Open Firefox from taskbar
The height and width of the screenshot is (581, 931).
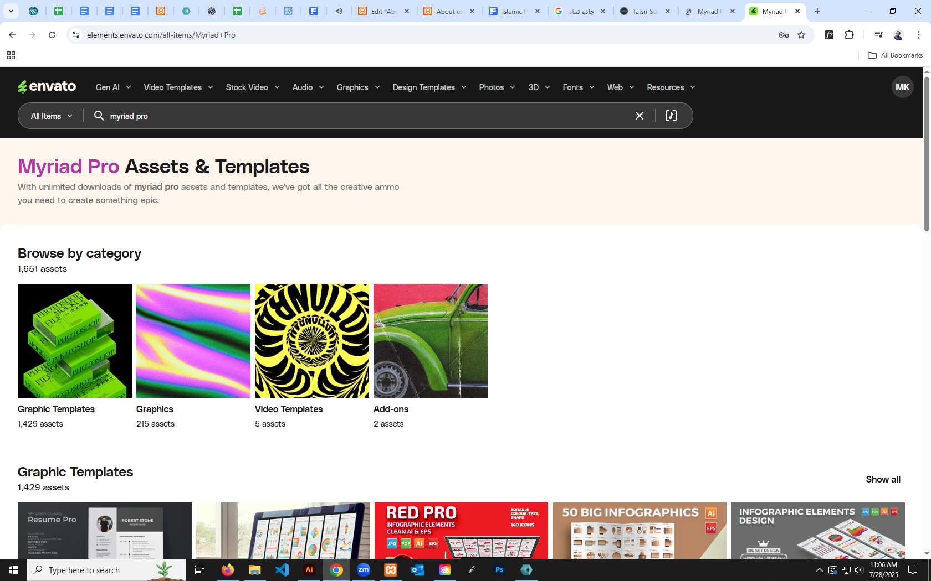(x=228, y=569)
